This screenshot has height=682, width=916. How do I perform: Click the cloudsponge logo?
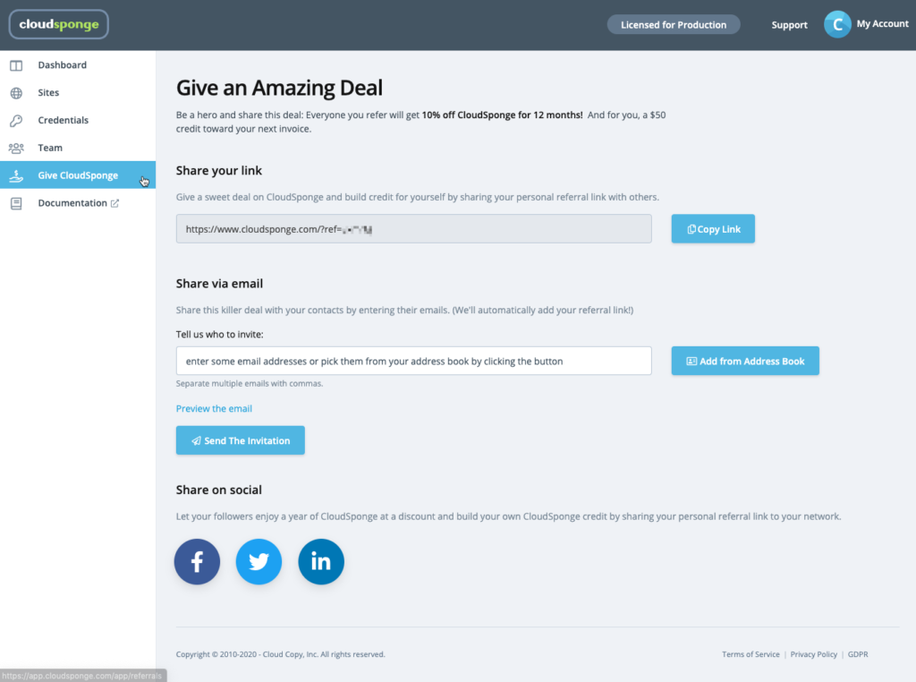click(58, 24)
